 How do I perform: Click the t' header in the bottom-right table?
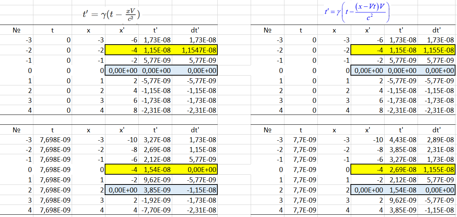click(400, 130)
